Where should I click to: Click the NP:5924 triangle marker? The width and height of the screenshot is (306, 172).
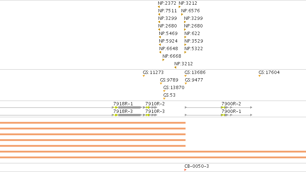pyautogui.click(x=160, y=45)
